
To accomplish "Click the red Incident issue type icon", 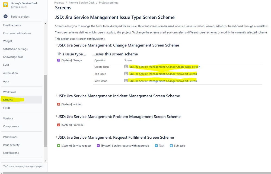I will (59, 104).
